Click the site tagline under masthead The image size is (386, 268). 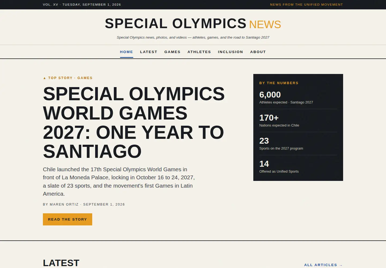click(193, 37)
